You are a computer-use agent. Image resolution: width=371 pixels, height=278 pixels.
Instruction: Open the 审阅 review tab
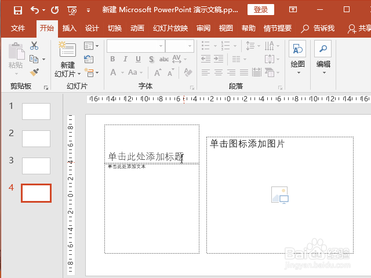click(x=203, y=28)
